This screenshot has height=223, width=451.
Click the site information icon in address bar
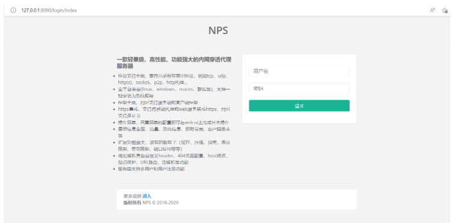[13, 10]
